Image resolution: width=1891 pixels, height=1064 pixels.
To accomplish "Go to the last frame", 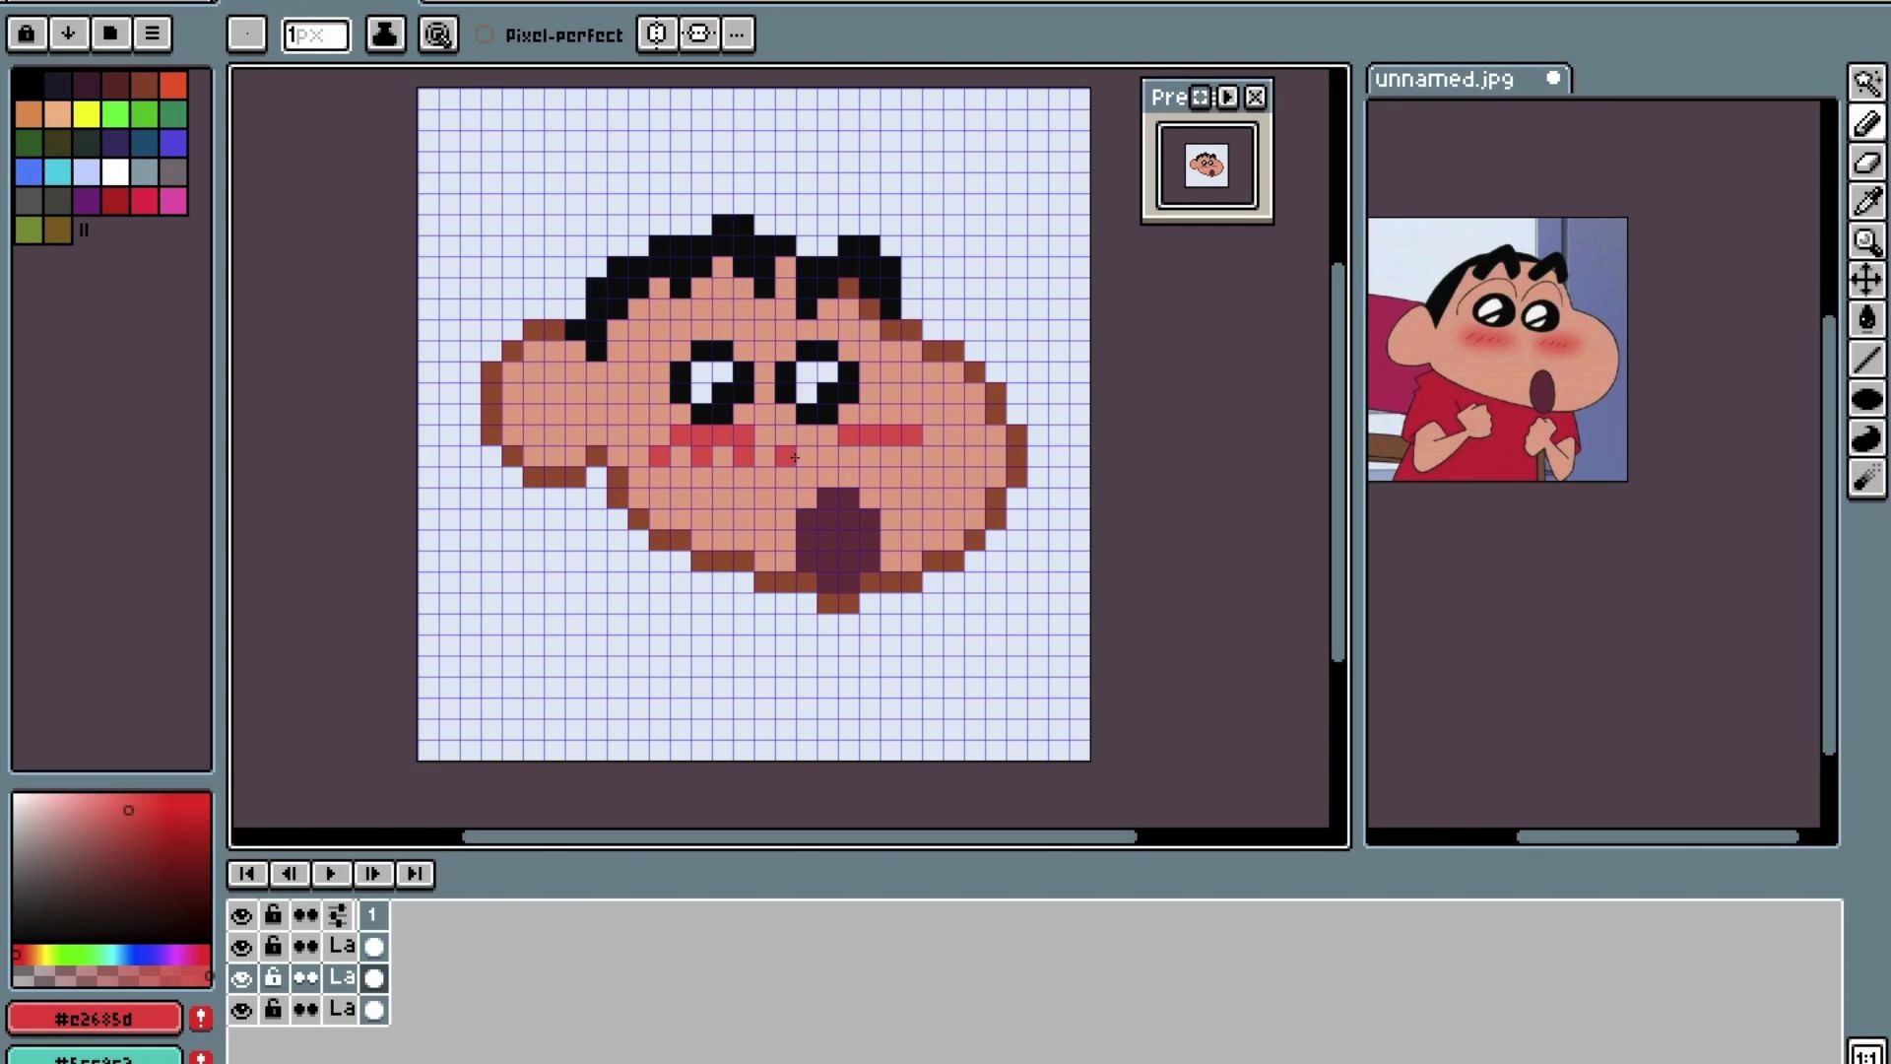I will coord(415,874).
